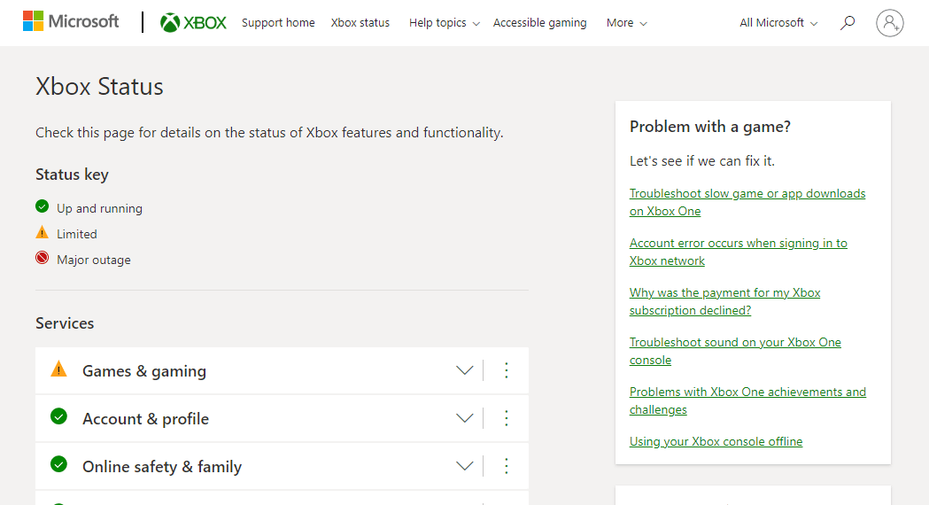This screenshot has width=929, height=505.
Task: Expand the Account & profile section
Action: coord(464,418)
